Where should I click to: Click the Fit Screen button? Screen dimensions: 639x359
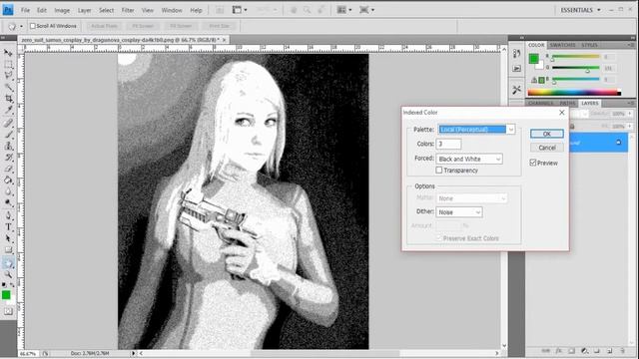pos(143,26)
